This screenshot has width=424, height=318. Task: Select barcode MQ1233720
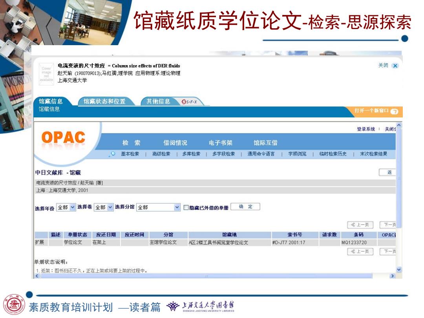[x=354, y=243]
